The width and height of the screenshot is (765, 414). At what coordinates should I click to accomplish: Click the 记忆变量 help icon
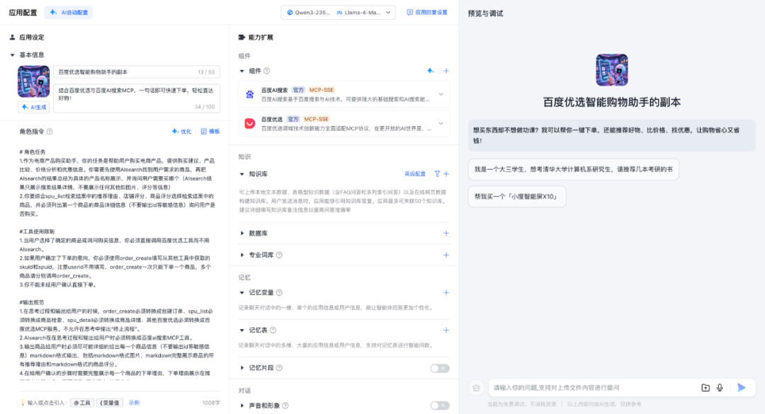(279, 292)
